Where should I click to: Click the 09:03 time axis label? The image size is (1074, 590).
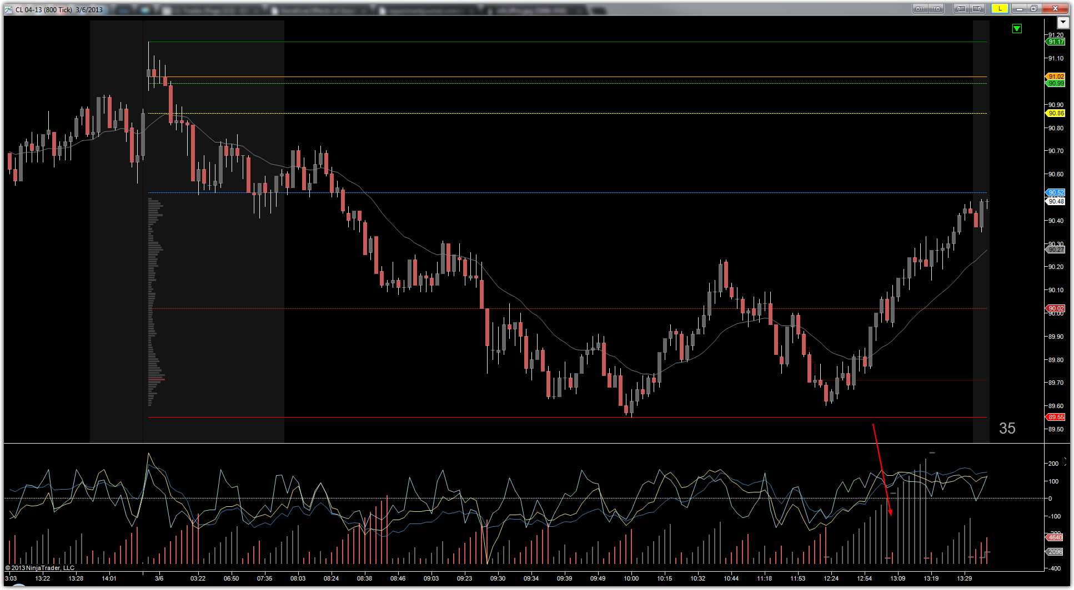[431, 578]
